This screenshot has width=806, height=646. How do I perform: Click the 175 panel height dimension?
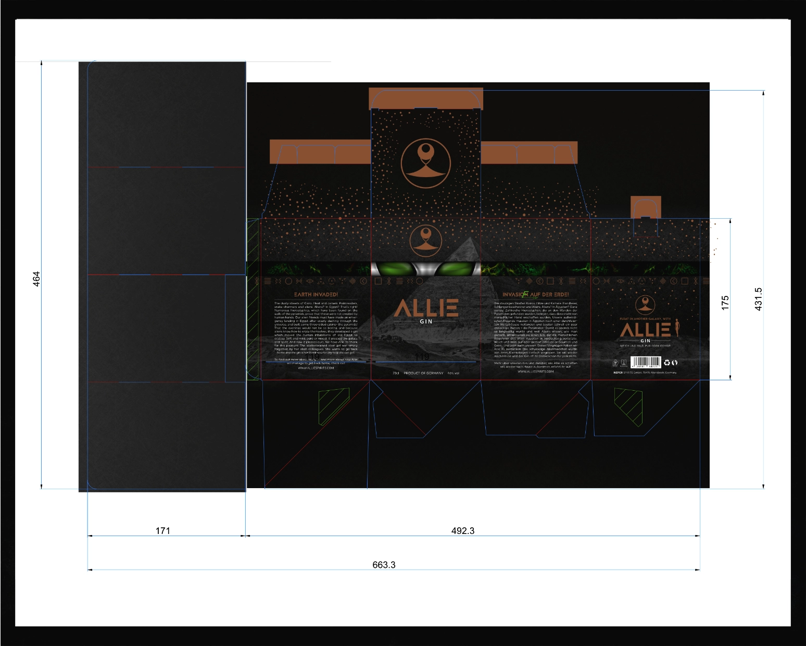click(x=725, y=303)
